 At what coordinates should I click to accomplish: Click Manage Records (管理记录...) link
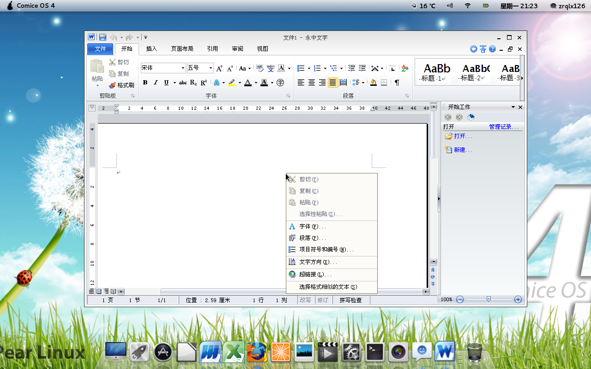(504, 127)
